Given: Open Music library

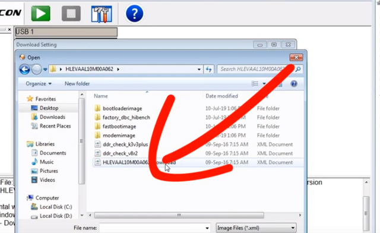Looking at the screenshot, I should pos(46,162).
